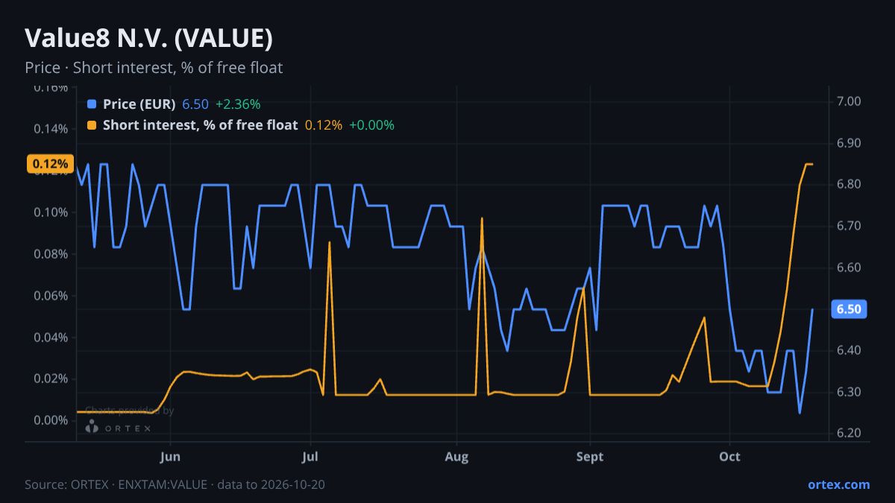Click the 0.08% left axis label
Viewport: 895px width, 503px height.
click(x=51, y=254)
